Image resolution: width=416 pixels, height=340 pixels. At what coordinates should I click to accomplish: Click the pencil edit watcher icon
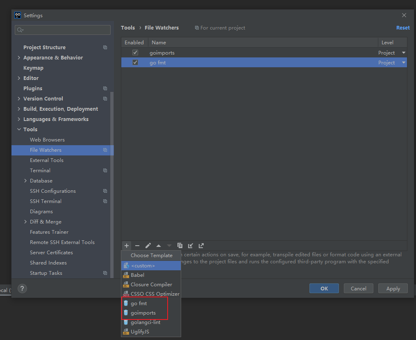148,246
